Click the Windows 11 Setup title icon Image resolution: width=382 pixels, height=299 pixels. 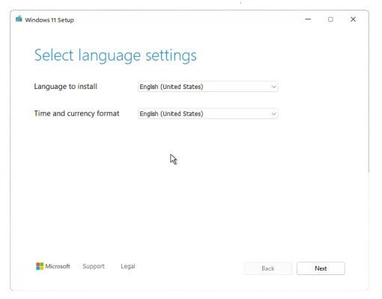pos(19,19)
